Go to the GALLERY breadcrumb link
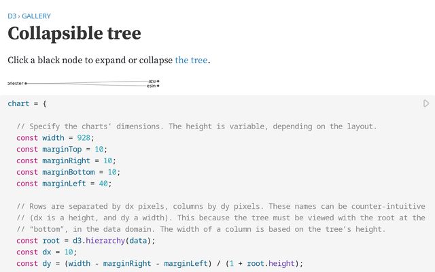The width and height of the screenshot is (435, 272). [36, 16]
